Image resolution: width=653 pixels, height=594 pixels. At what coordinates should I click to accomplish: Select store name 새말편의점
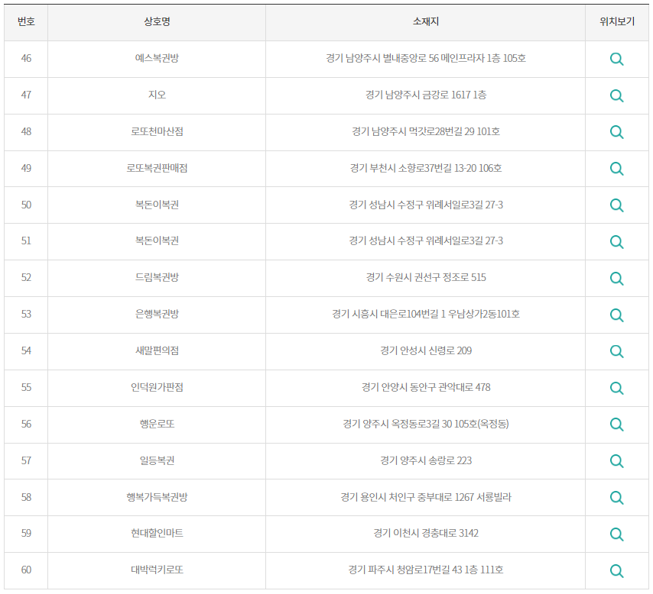click(x=157, y=350)
